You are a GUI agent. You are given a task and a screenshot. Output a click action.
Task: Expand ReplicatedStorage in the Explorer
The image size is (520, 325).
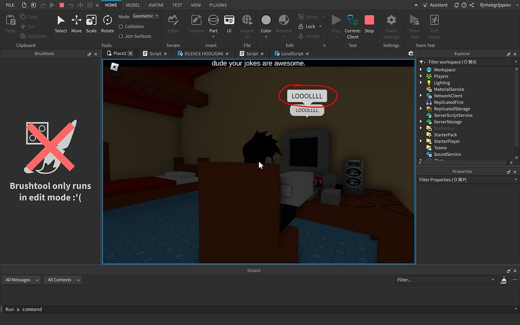[420, 109]
